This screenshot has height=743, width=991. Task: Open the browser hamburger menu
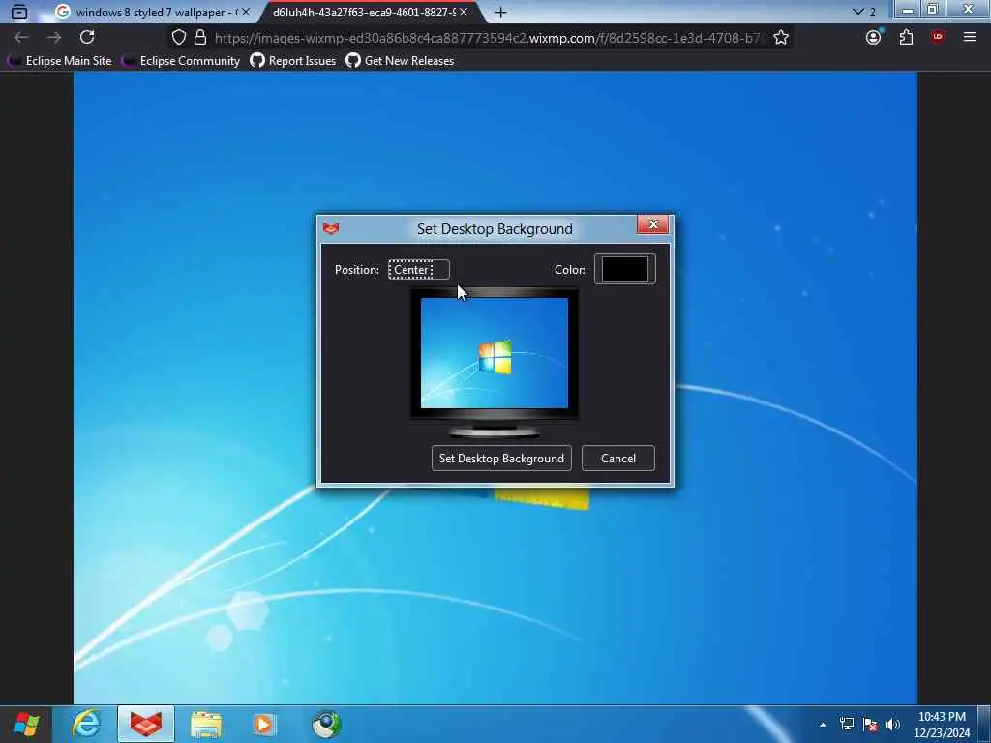point(970,38)
